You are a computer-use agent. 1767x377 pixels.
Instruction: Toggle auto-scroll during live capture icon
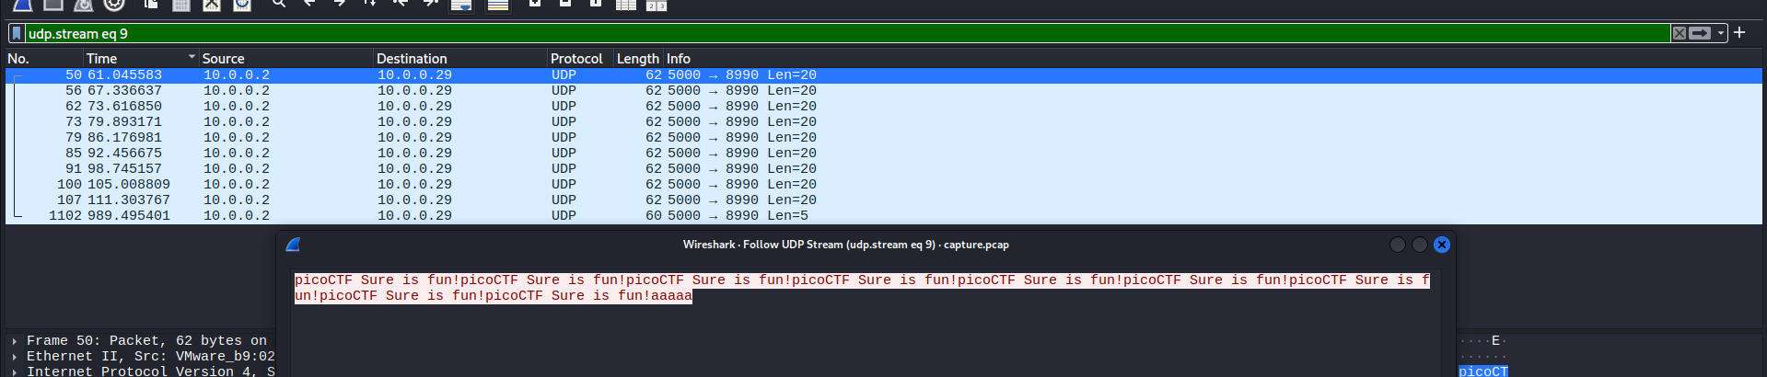(x=461, y=6)
